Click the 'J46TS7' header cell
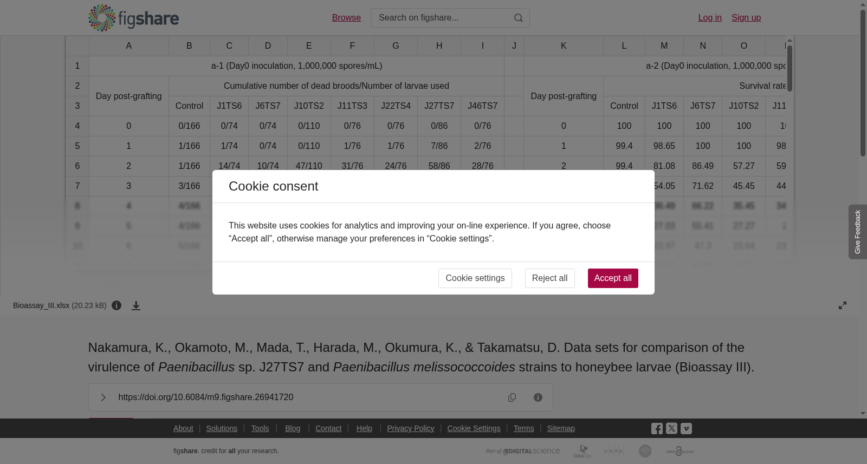 click(483, 106)
